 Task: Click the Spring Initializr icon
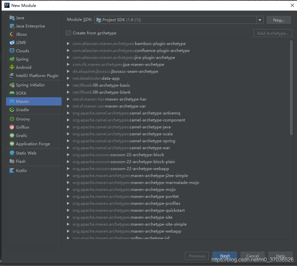click(12, 85)
